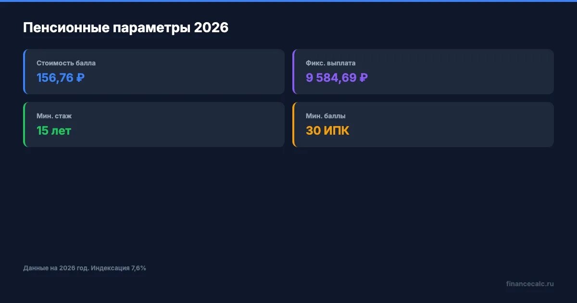The height and width of the screenshot is (303, 577).
Task: Select the "Мин. стаж" card label
Action: pyautogui.click(x=54, y=116)
